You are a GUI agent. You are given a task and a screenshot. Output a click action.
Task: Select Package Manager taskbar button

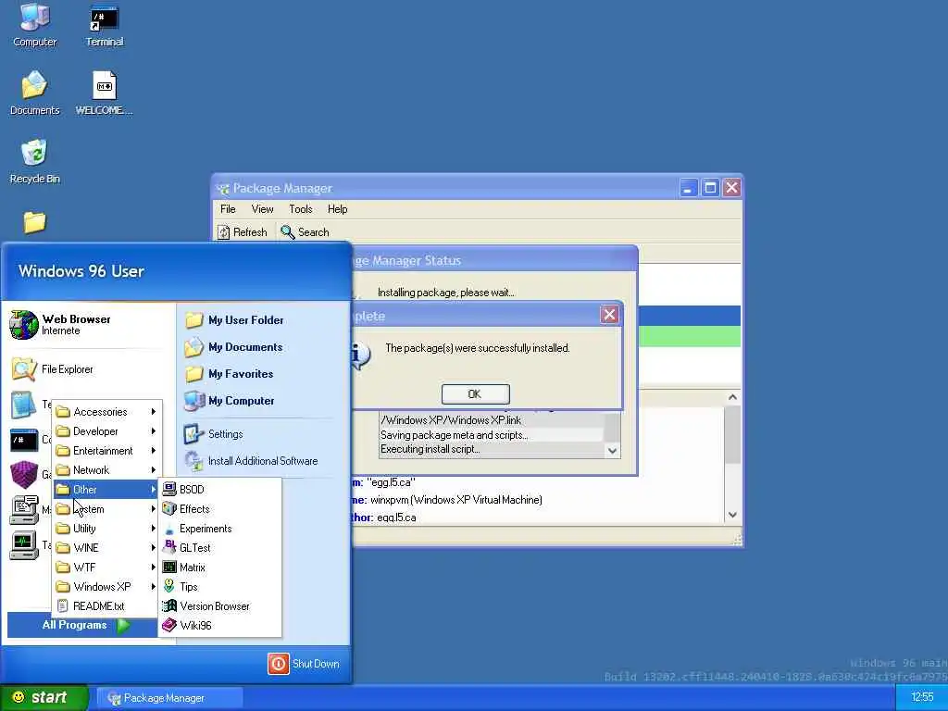tap(170, 698)
